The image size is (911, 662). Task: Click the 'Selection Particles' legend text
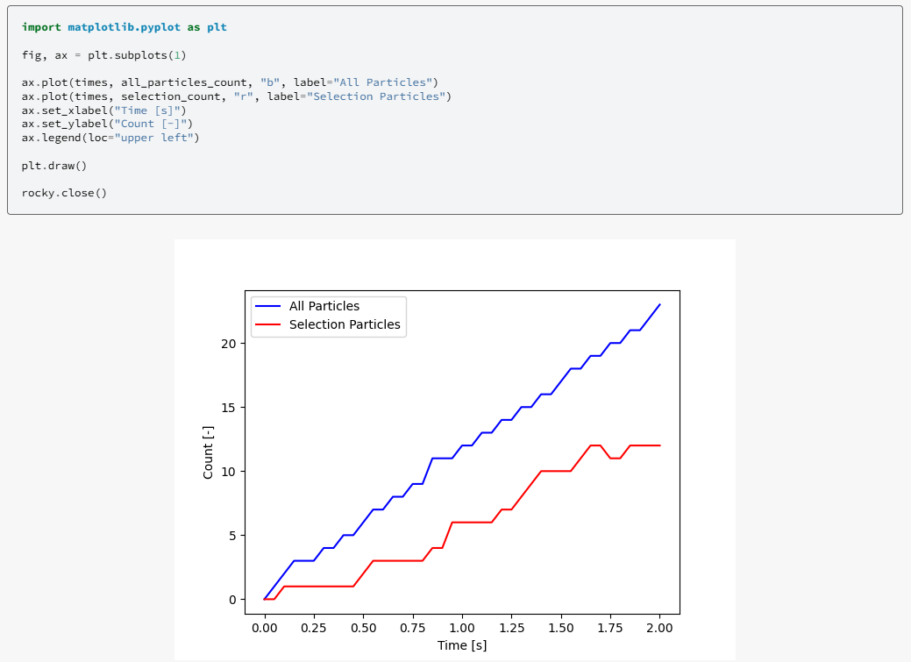[345, 324]
